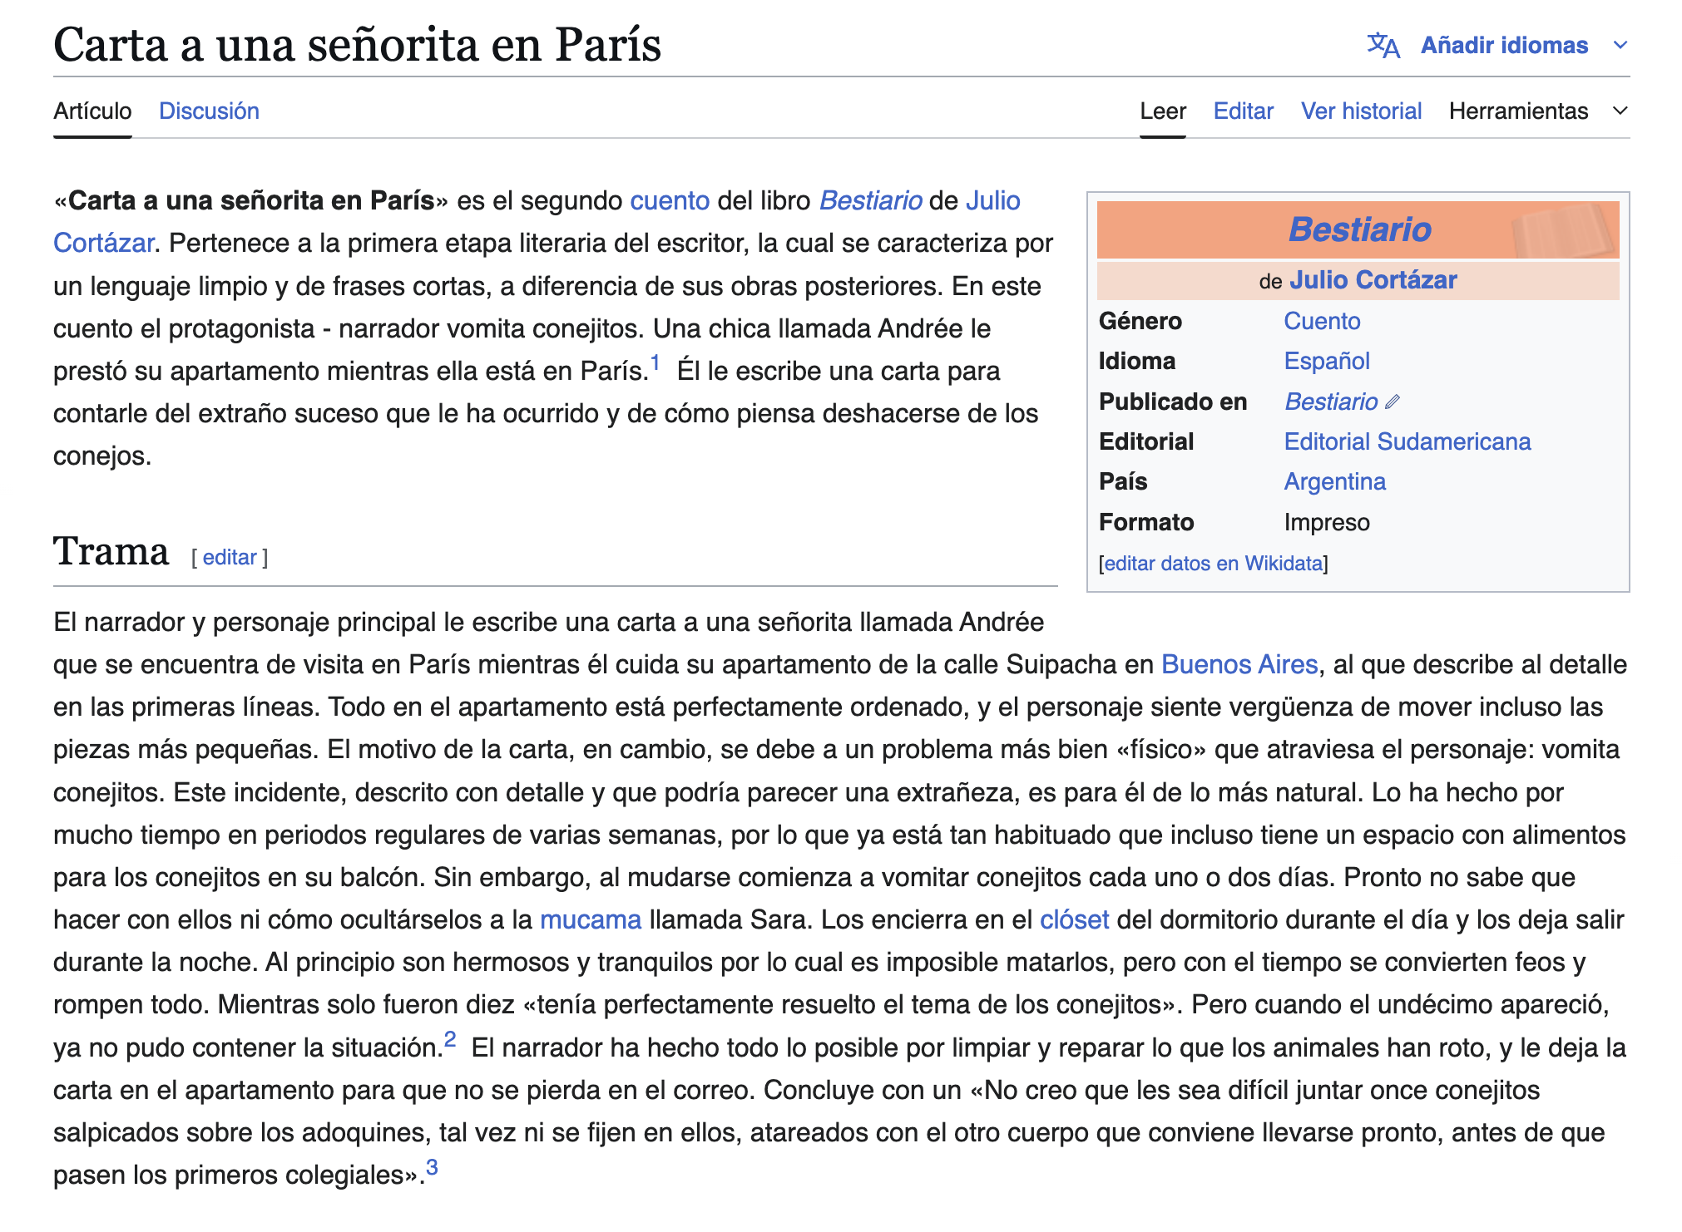Open the Añadir idiomas button
1682x1232 pixels.
click(1504, 45)
